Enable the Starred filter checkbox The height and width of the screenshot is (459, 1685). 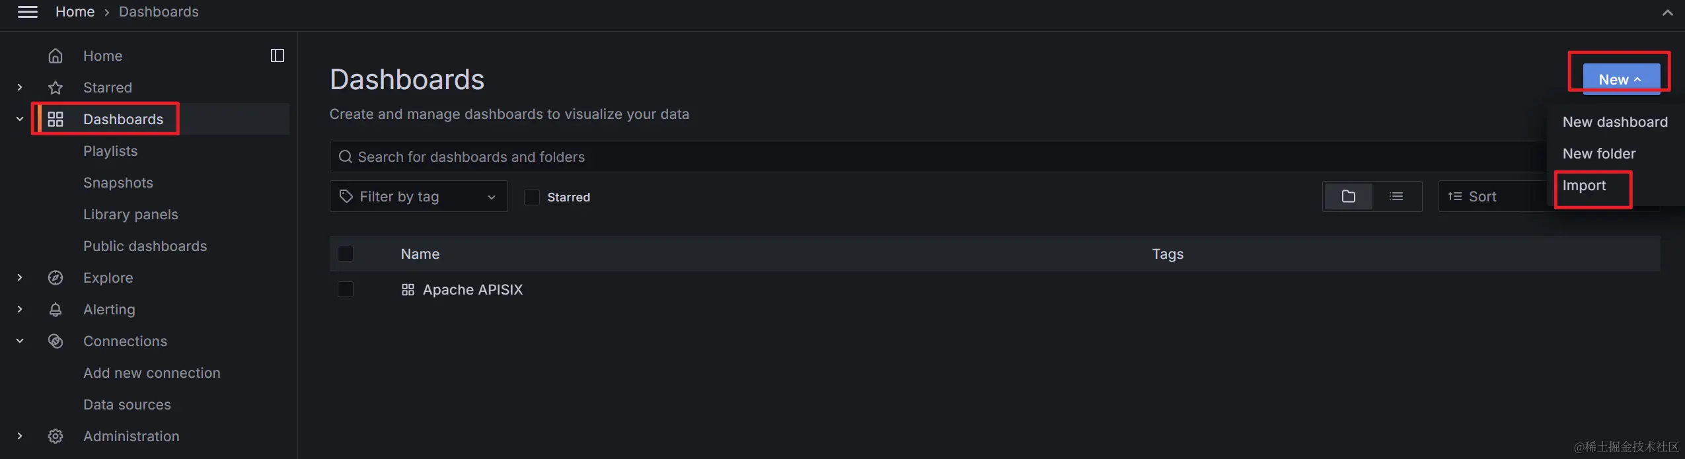point(532,197)
